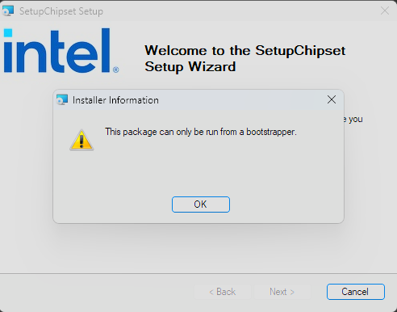Image resolution: width=397 pixels, height=312 pixels.
Task: Click the installer icon in Installer Information title bar
Action: [62, 100]
